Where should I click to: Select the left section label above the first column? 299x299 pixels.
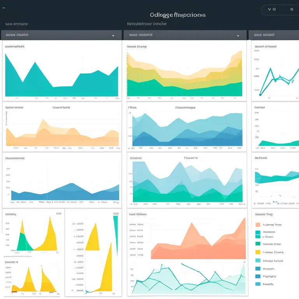pos(16,24)
